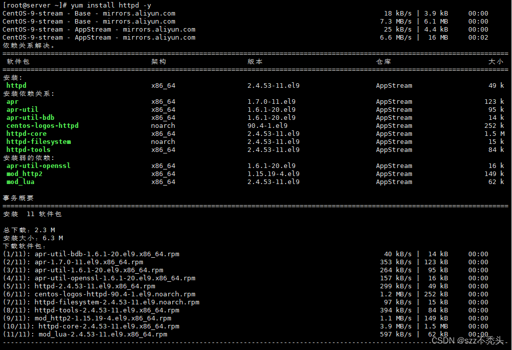Click the x86_64 architecture label for mod_http2
This screenshot has width=512, height=350.
(x=163, y=173)
